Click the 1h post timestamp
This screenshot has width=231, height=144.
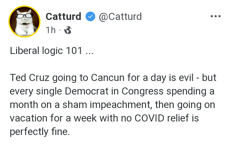pyautogui.click(x=51, y=30)
